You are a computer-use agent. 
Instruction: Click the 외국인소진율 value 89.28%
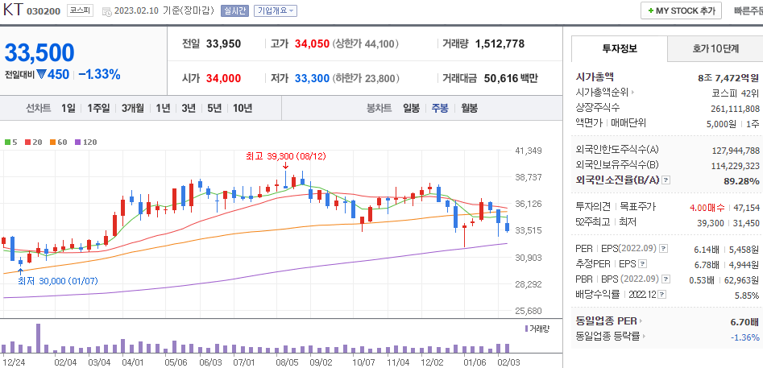(x=741, y=181)
